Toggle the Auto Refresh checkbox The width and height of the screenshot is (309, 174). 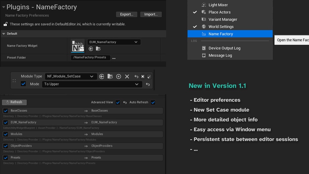153,102
